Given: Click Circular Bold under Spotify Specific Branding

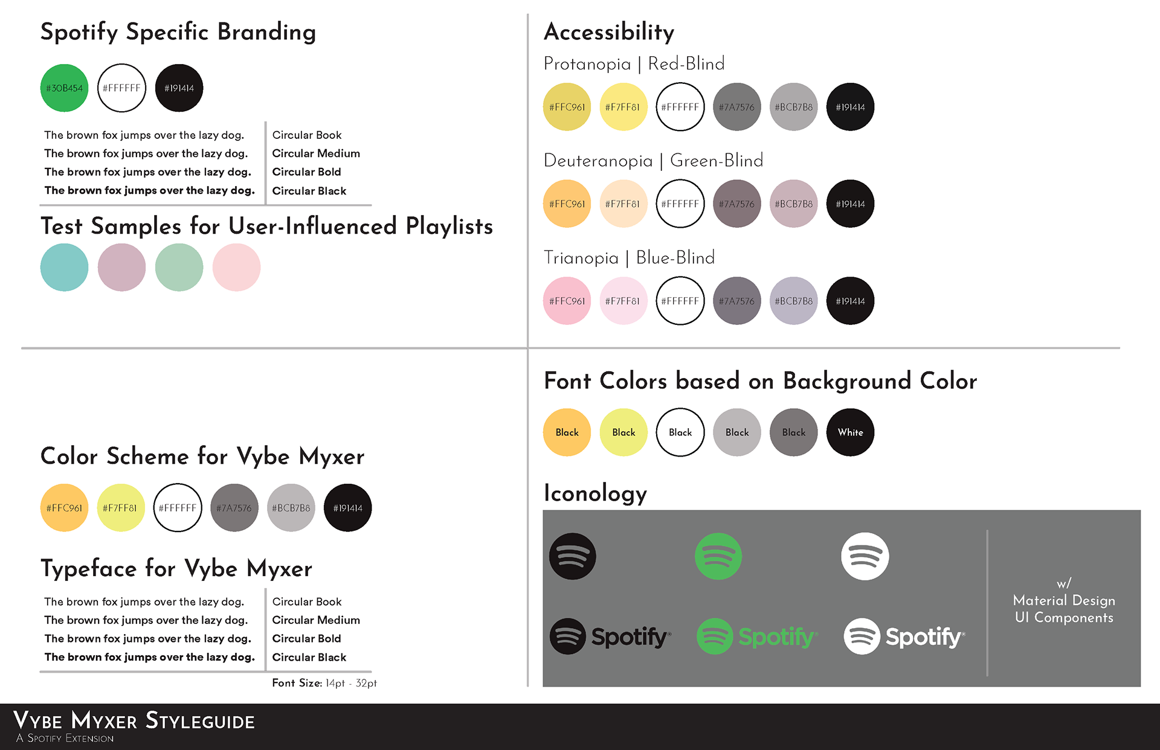Looking at the screenshot, I should pos(306,172).
